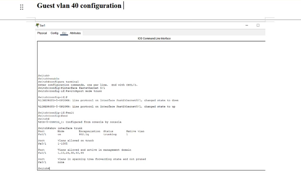The width and height of the screenshot is (301, 175).
Task: Click the 'Mode' column header
Action: pyautogui.click(x=61, y=131)
